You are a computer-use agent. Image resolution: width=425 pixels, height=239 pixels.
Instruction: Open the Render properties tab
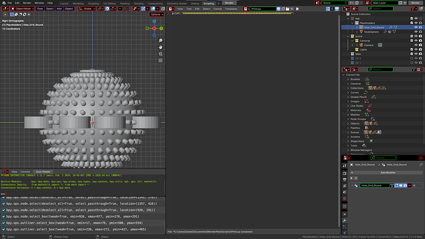click(344, 173)
